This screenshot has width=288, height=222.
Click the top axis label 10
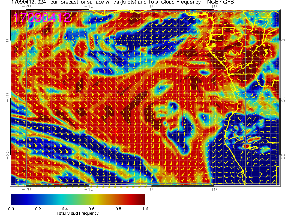click(x=214, y=7)
